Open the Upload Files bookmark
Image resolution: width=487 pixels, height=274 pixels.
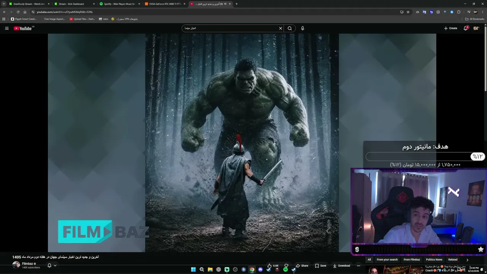click(82, 19)
